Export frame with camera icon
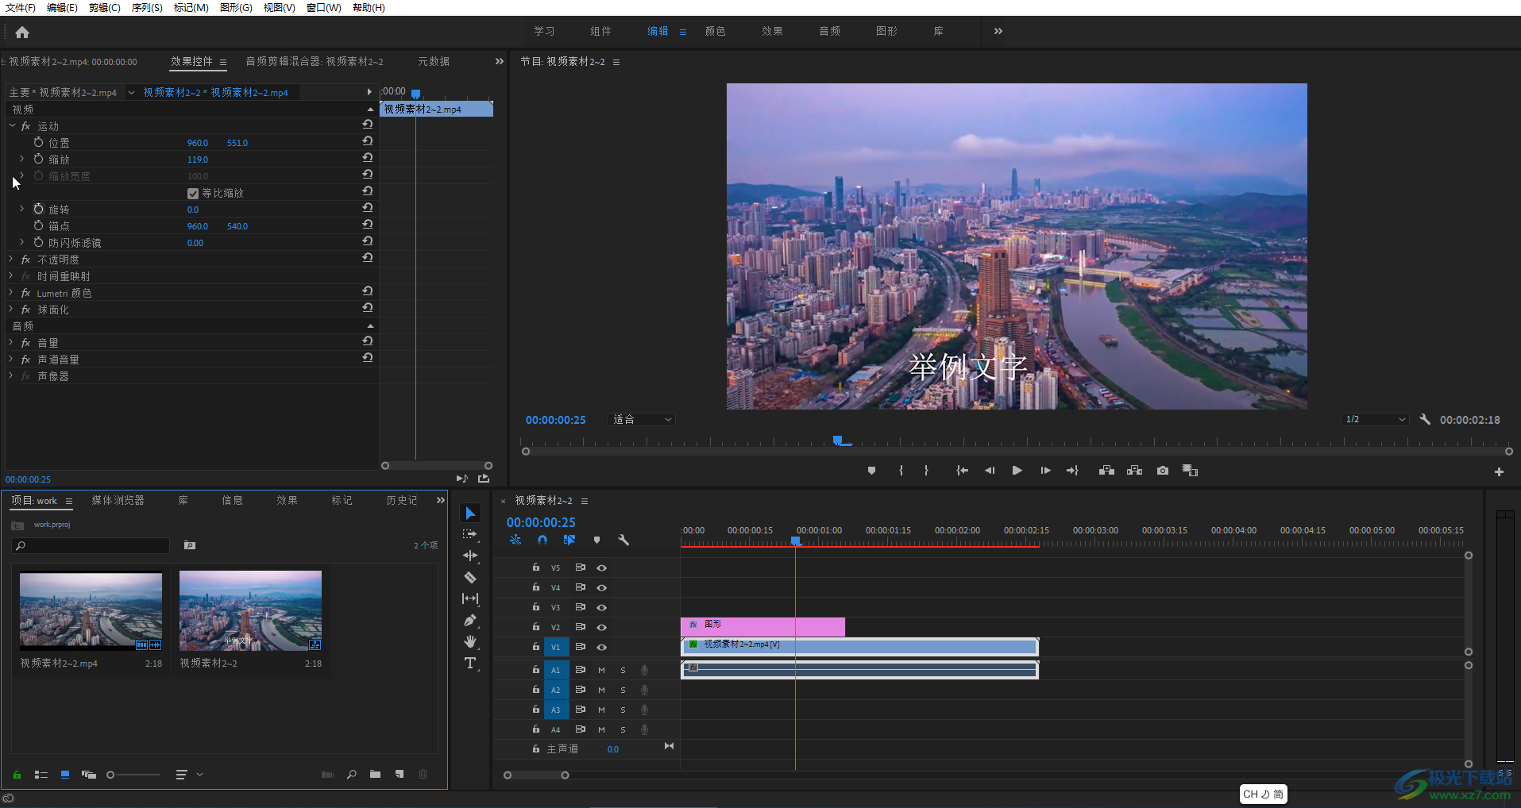Screen dimensions: 1521x808 click(1163, 471)
